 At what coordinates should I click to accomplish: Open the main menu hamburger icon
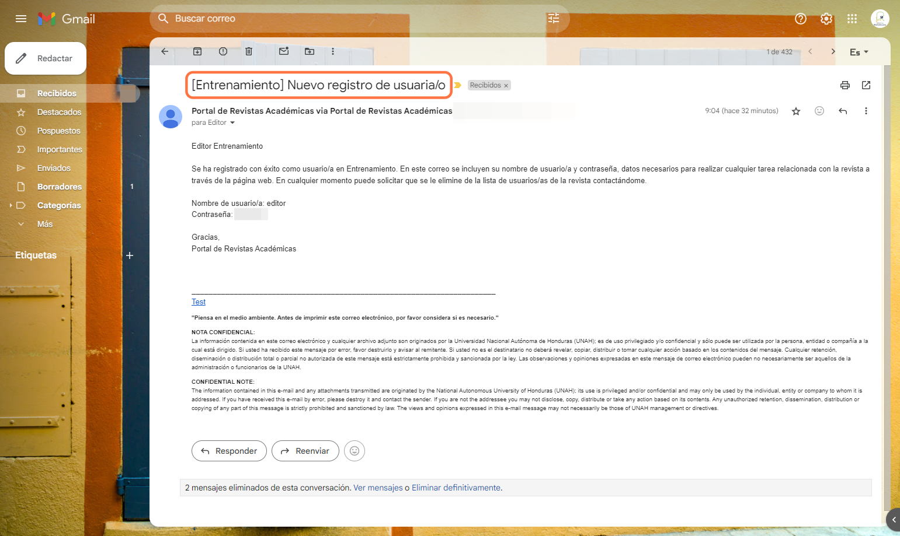(x=21, y=19)
